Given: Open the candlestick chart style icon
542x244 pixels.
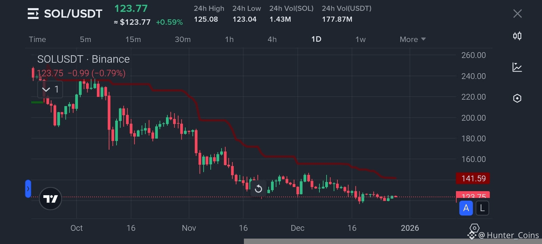Looking at the screenshot, I should (517, 36).
